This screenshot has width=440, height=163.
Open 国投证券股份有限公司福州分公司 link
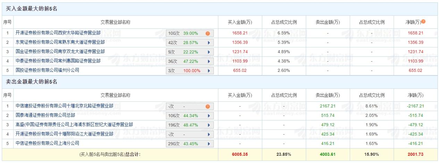point(48,70)
